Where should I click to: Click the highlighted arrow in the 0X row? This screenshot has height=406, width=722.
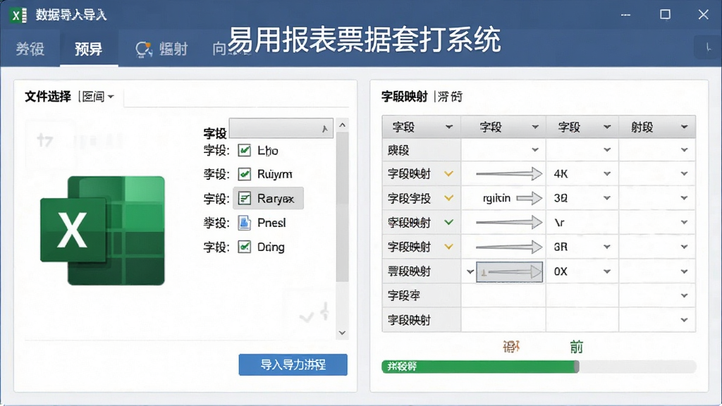click(x=509, y=271)
